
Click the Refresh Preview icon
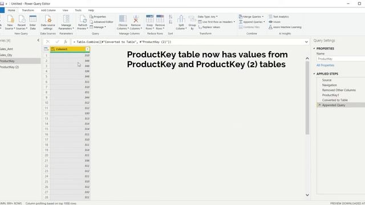click(83, 19)
